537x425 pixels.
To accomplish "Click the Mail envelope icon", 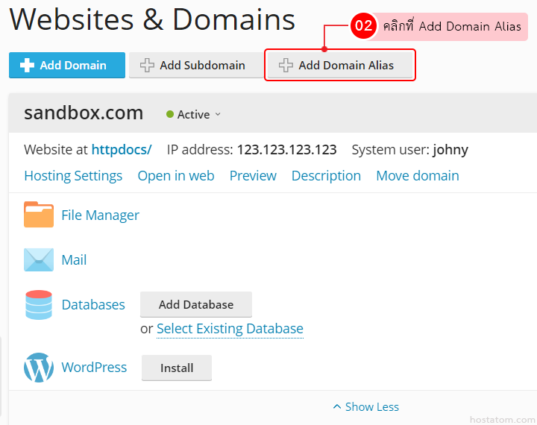I will pyautogui.click(x=39, y=259).
